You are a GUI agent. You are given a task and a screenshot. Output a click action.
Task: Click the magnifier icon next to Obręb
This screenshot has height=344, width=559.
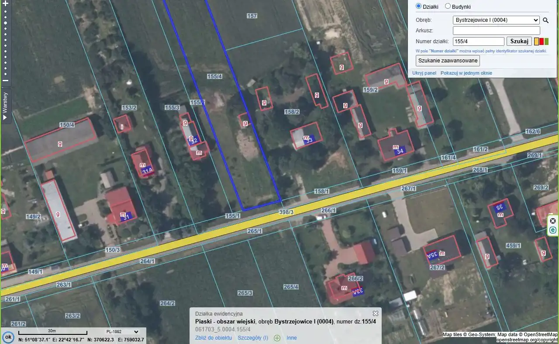[x=545, y=20]
